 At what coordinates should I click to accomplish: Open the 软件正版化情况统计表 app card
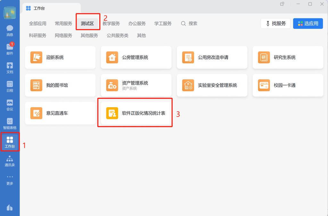click(136, 113)
